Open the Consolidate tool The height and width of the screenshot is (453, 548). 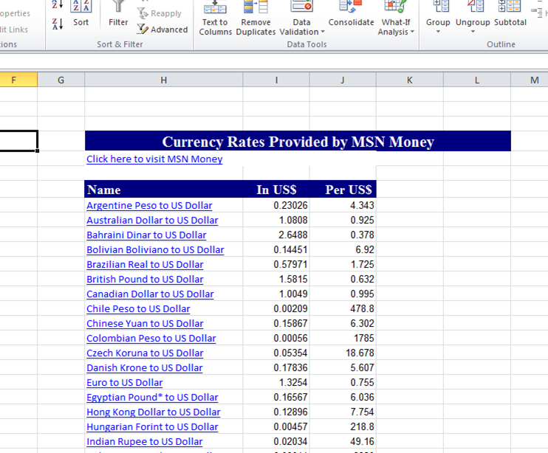(351, 14)
